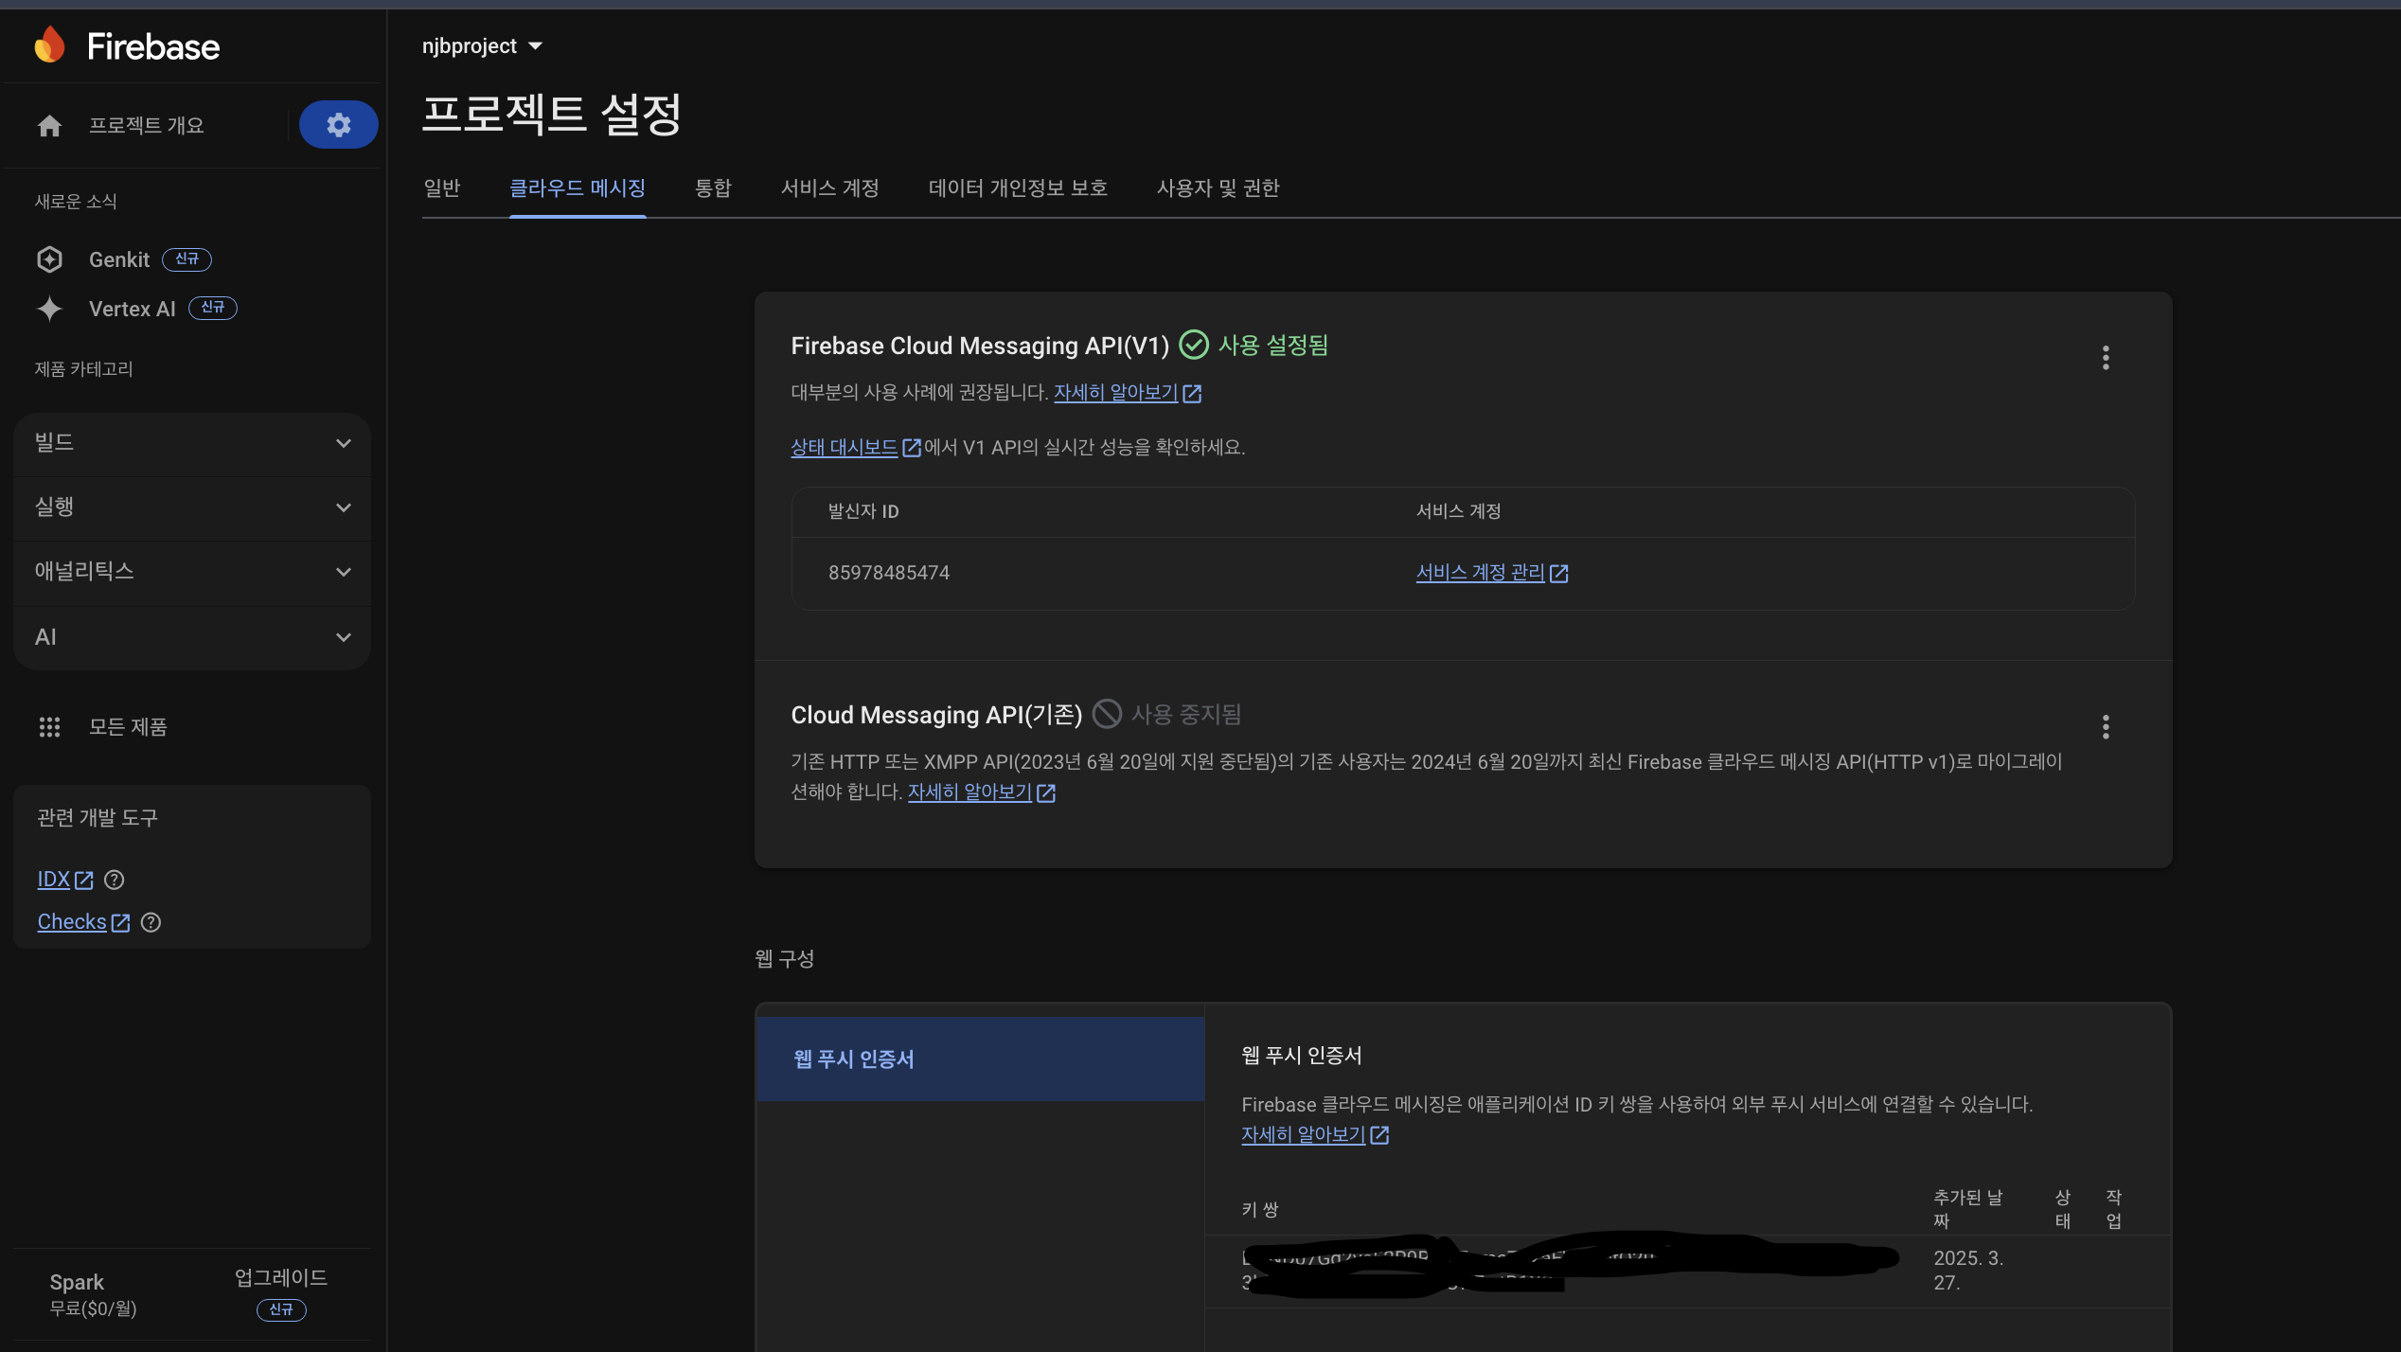2401x1352 pixels.
Task: Open the njbproject project selector dropdown
Action: (482, 45)
